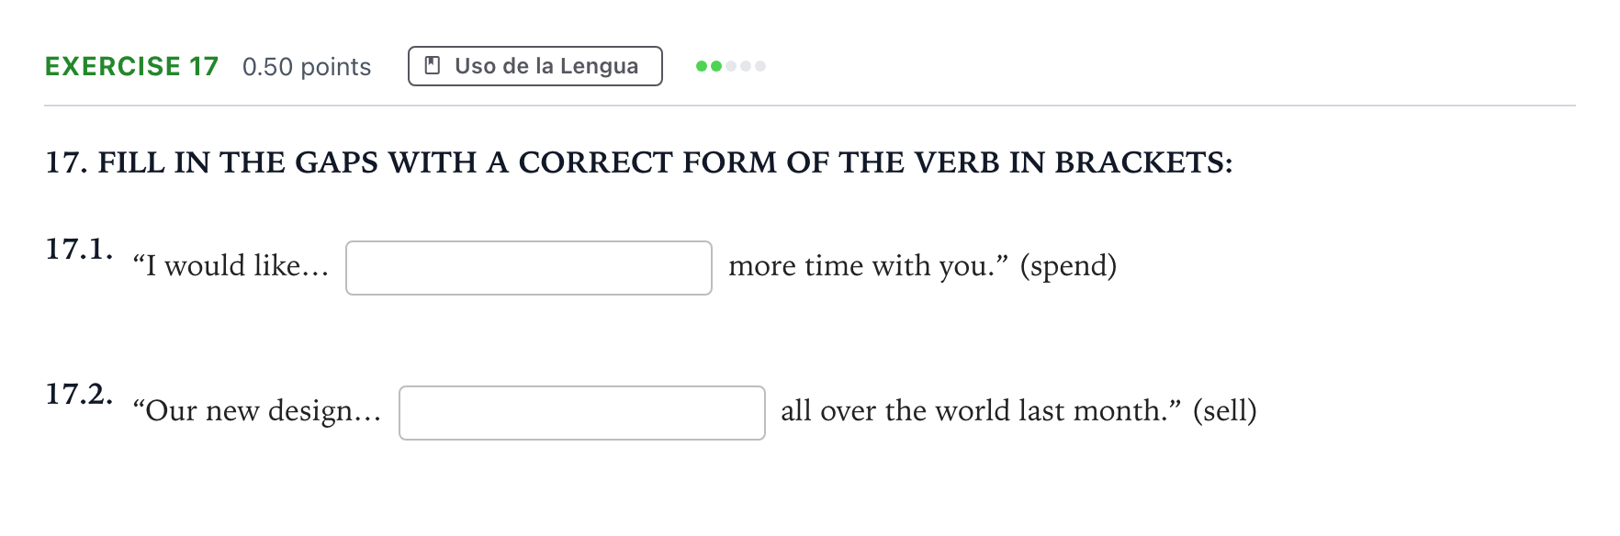Focus the answer box after "Our new design…"
The height and width of the screenshot is (536, 1620).
tap(582, 413)
